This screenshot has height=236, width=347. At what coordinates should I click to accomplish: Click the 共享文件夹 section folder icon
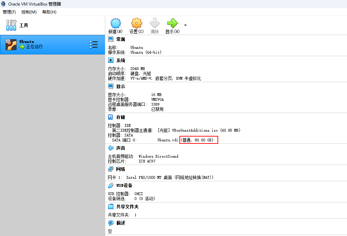coord(111,207)
